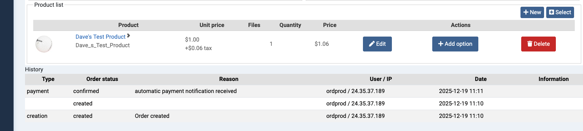Click the Unit price column header
The image size is (583, 131).
212,25
